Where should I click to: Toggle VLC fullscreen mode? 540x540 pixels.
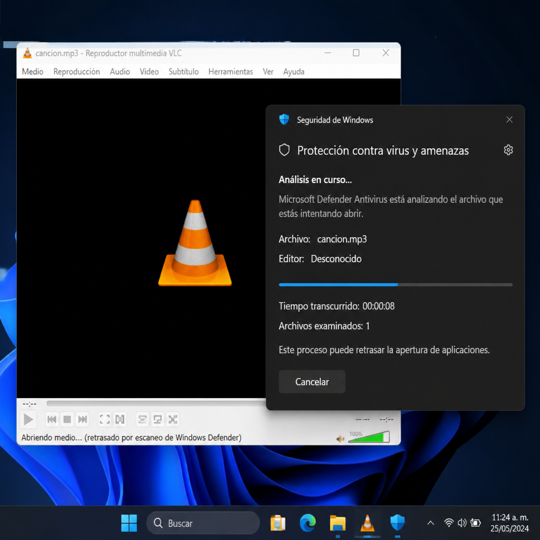pos(105,419)
